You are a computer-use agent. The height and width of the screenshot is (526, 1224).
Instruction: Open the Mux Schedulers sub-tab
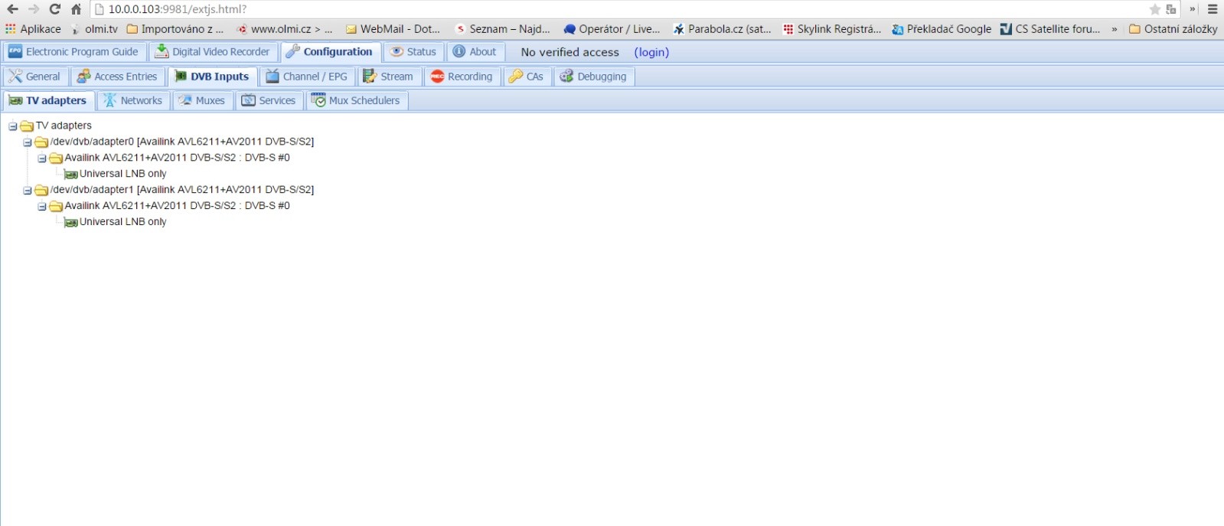357,100
